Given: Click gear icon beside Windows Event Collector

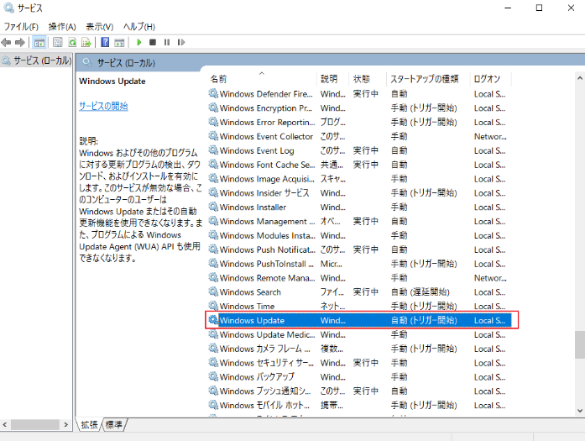Looking at the screenshot, I should [213, 136].
